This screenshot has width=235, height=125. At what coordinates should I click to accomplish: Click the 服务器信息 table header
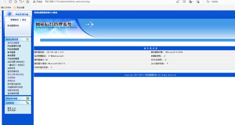coord(150,48)
